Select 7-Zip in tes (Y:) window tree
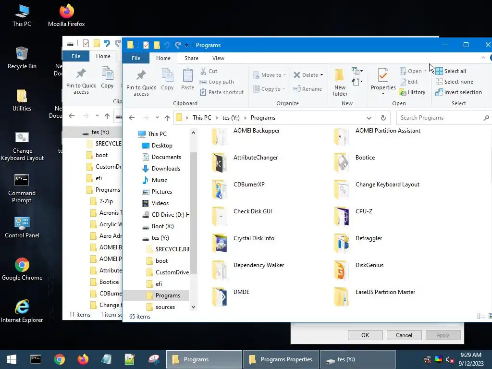492x369 pixels. tap(106, 201)
